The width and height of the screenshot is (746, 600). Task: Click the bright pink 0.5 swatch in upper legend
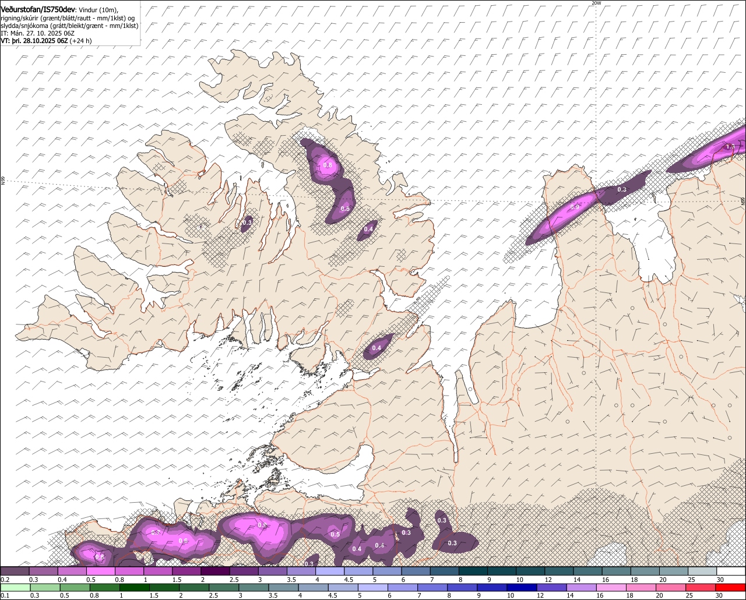[x=100, y=571]
